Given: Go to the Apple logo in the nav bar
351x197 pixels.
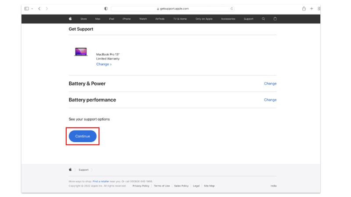Looking at the screenshot, I should (x=70, y=19).
